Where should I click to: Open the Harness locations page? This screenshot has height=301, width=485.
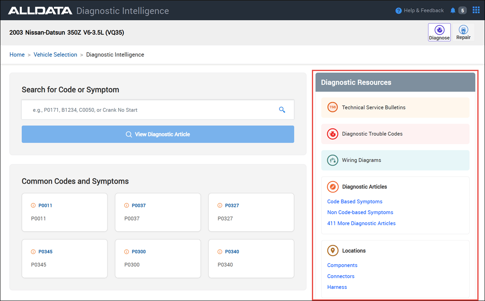(x=337, y=287)
